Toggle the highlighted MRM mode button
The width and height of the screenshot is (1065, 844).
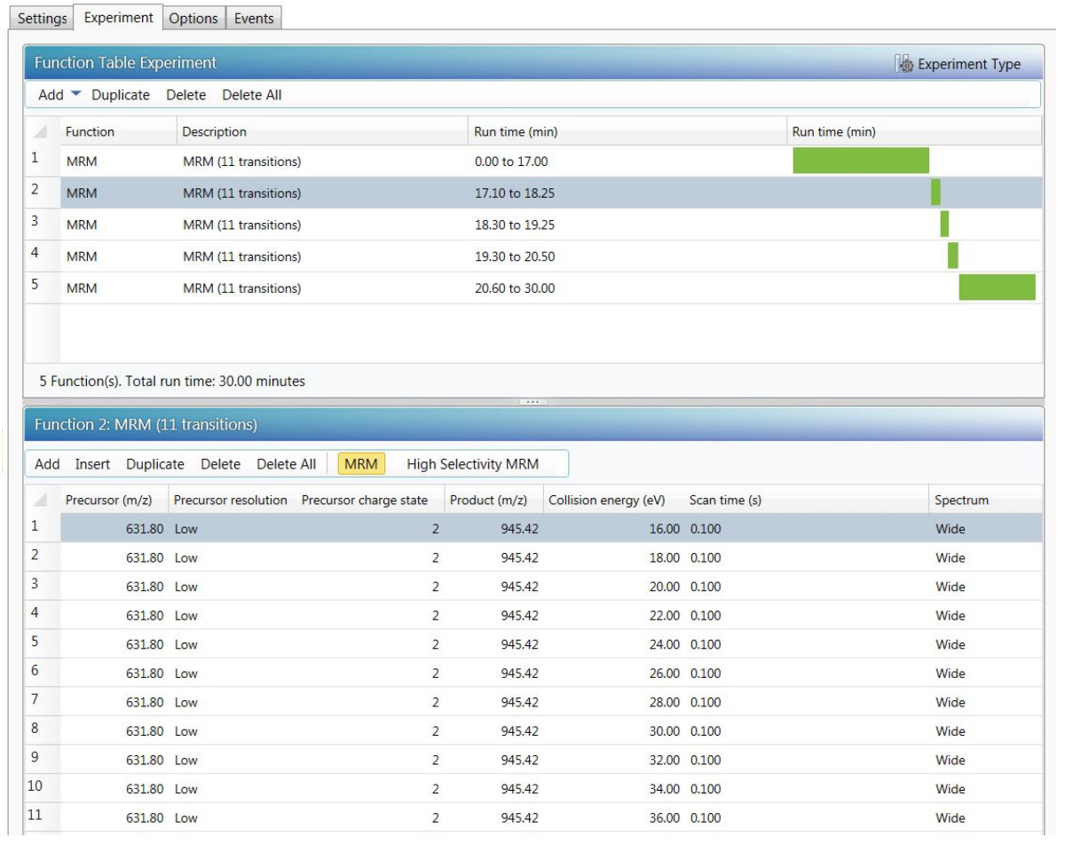360,464
